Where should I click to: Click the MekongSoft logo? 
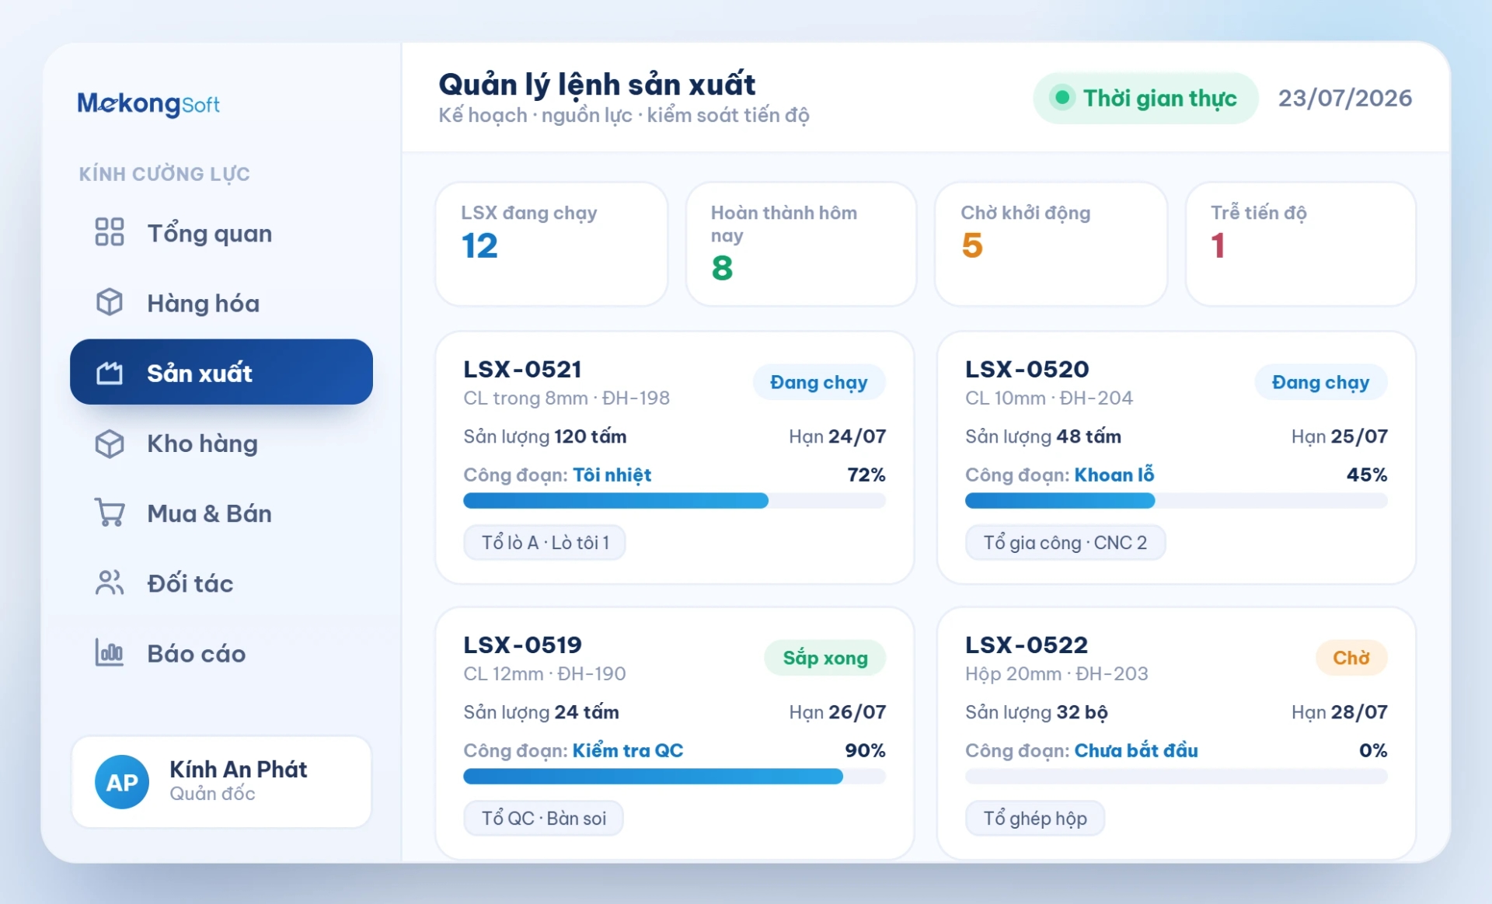click(148, 103)
